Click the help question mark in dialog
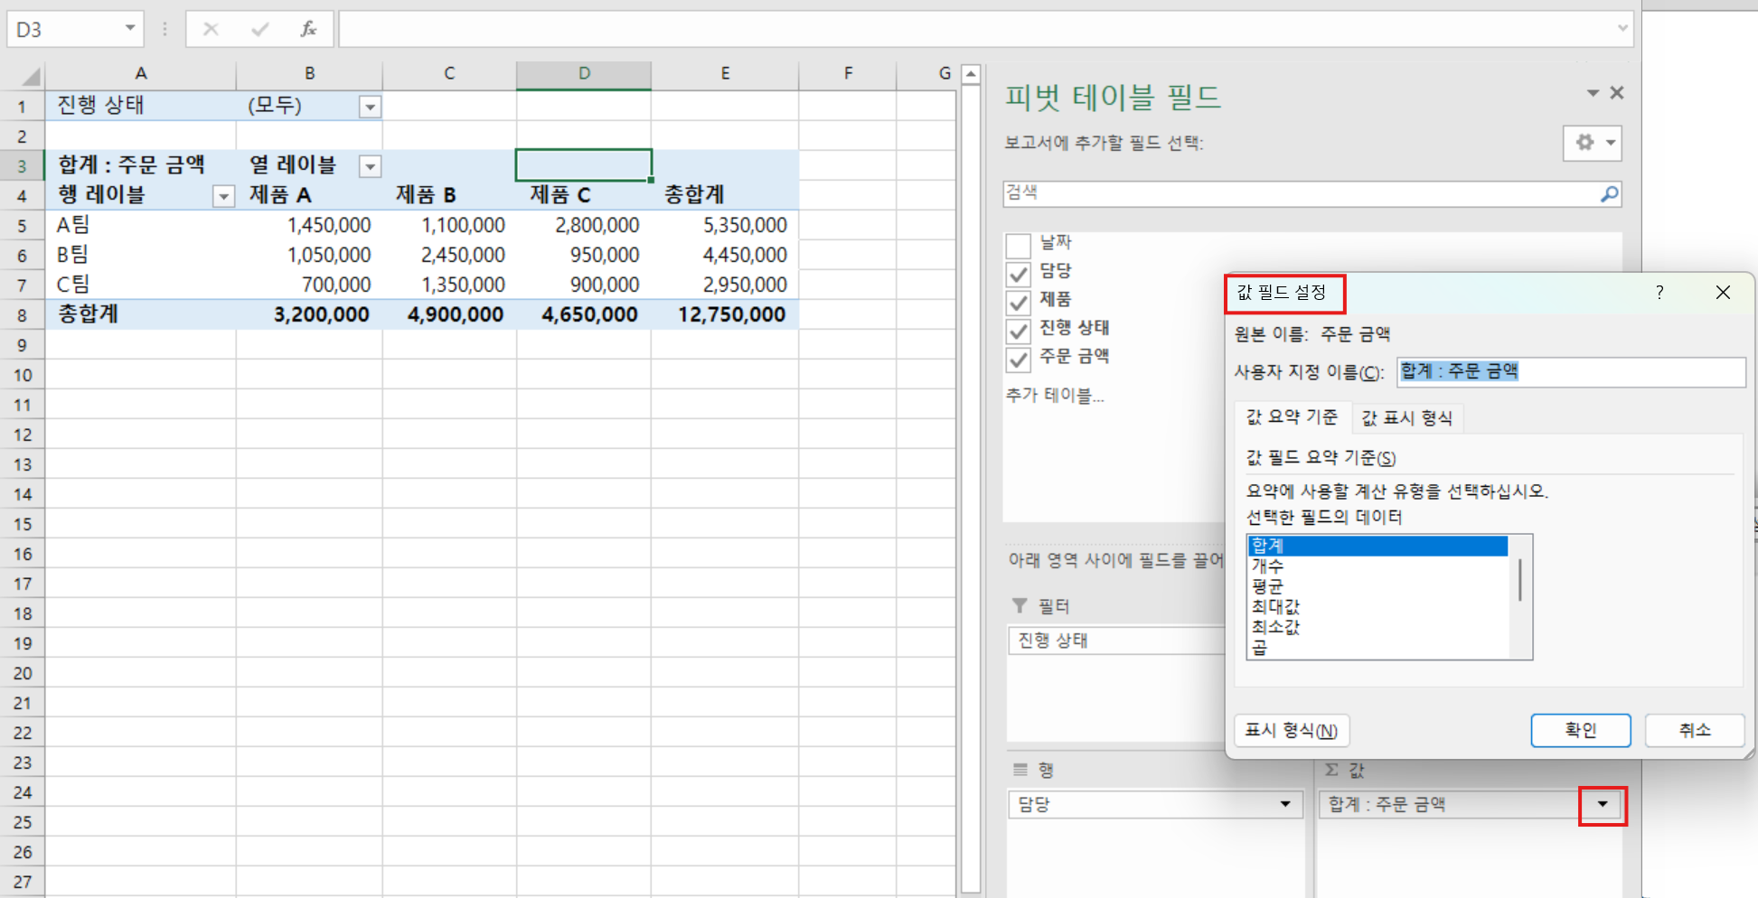 coord(1659,292)
